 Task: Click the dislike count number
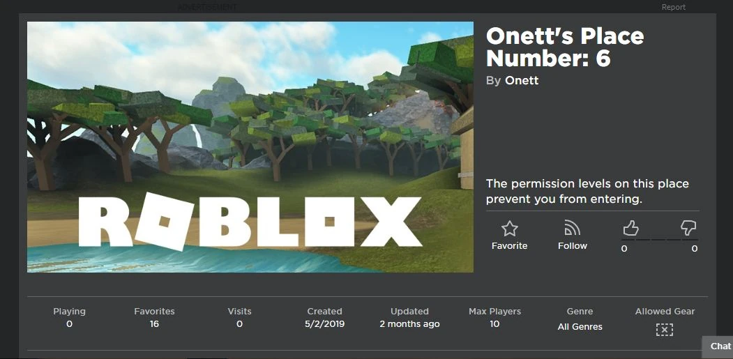tap(694, 249)
